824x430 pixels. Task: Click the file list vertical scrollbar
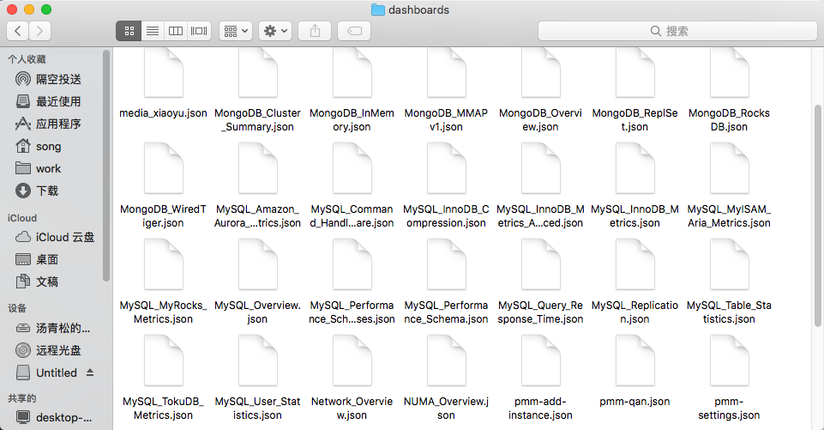click(818, 215)
